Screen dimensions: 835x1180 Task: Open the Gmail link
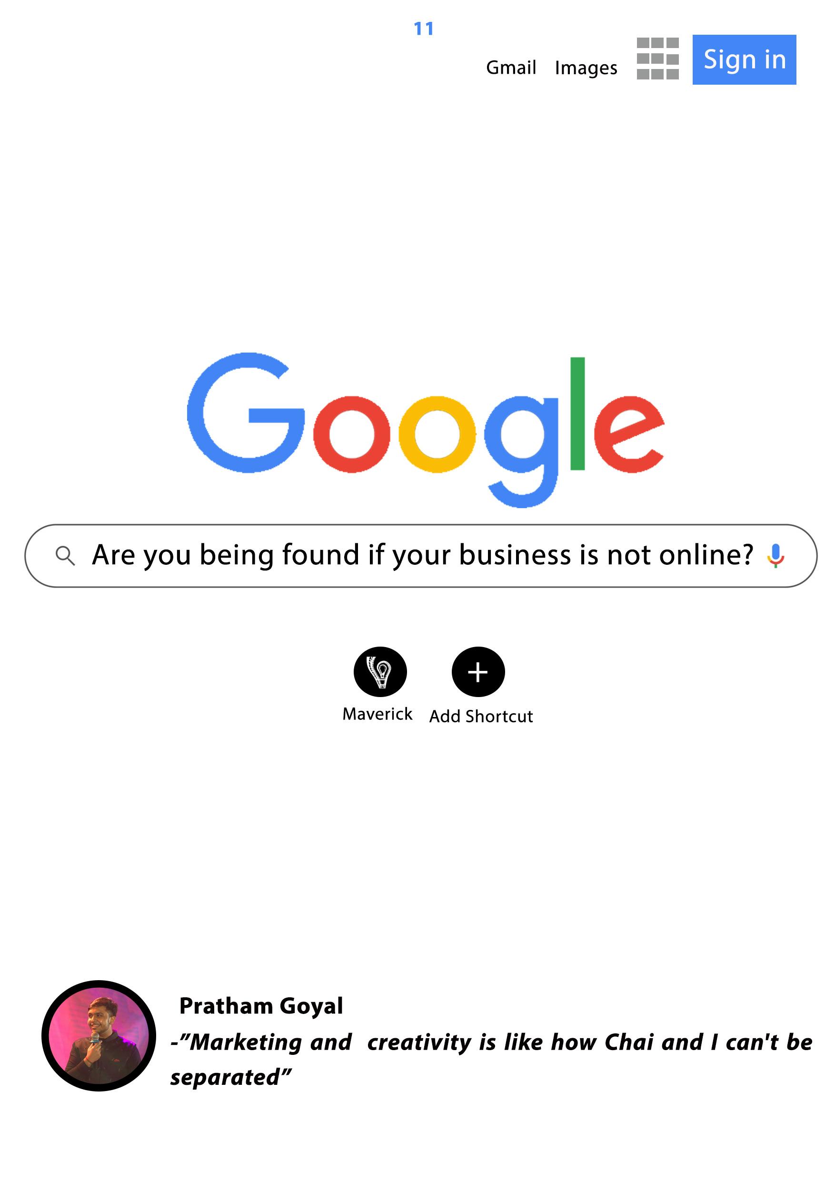(511, 67)
